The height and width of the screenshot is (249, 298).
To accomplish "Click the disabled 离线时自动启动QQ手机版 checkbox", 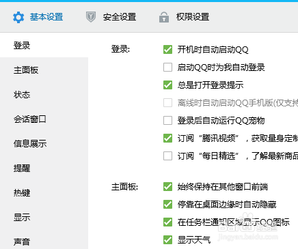I will [x=167, y=103].
